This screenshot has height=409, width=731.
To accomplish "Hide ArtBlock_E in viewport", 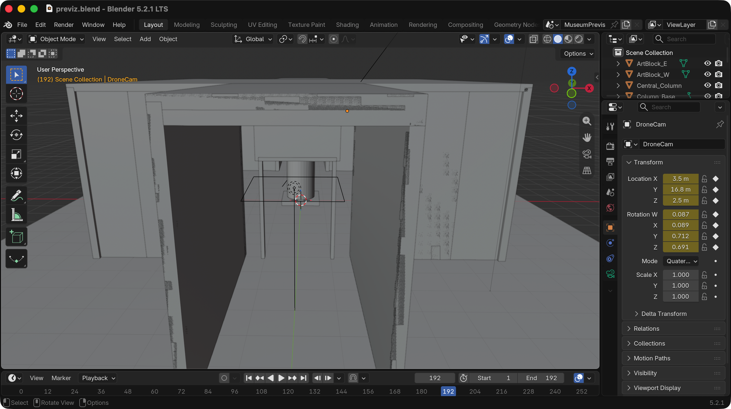I will tap(707, 63).
